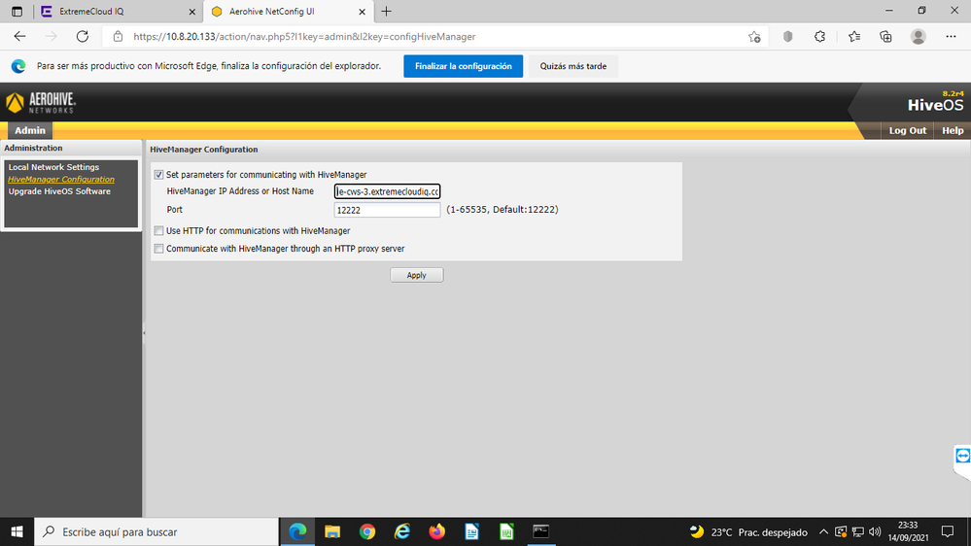Open Firefox from the taskbar
971x546 pixels.
tap(436, 531)
